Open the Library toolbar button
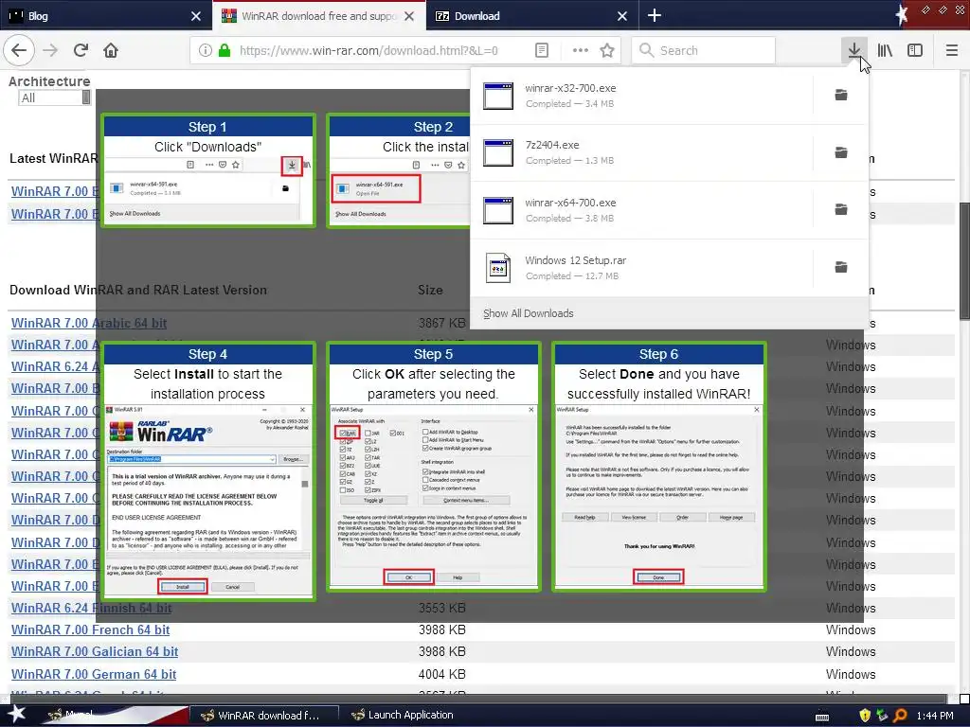970x727 pixels. [885, 51]
